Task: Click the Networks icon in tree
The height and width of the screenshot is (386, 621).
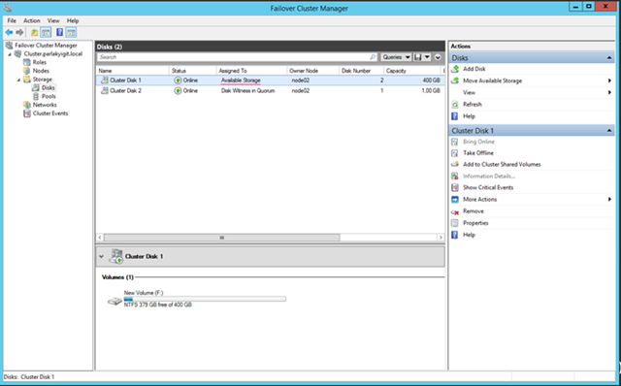Action: pos(26,105)
